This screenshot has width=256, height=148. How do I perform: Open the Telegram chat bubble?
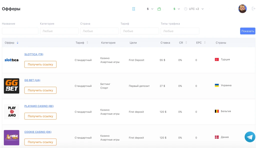click(x=250, y=137)
